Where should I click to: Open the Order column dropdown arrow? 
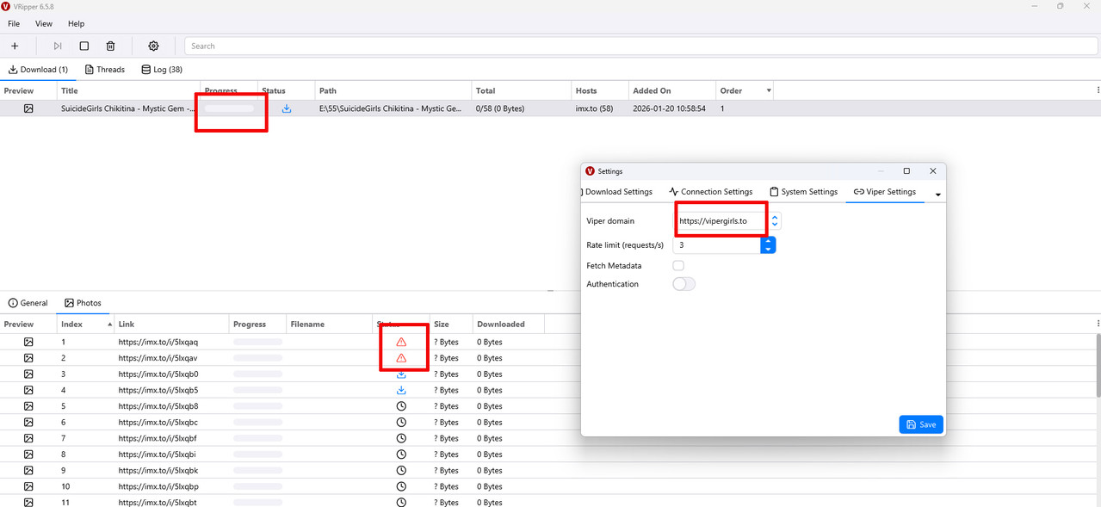(769, 90)
